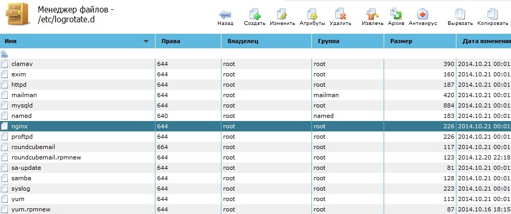This screenshot has width=511, height=214.
Task: Click the Удалить delete icon
Action: pos(340,14)
